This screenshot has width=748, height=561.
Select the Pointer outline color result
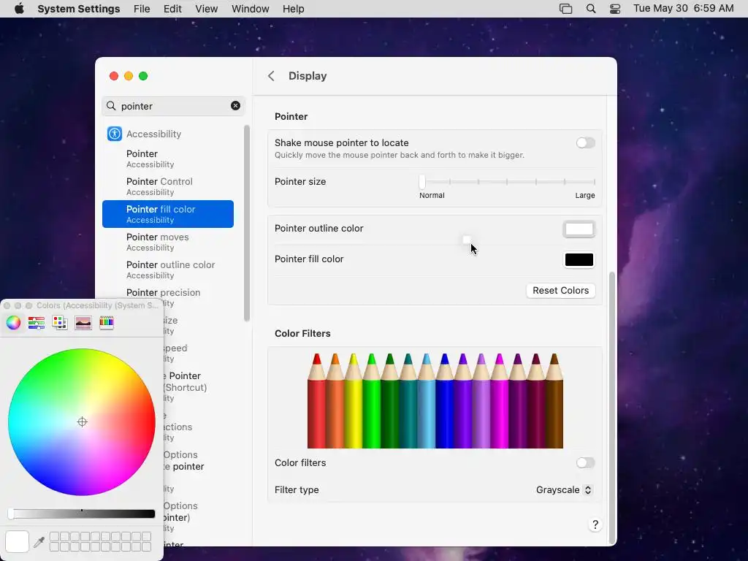pyautogui.click(x=168, y=270)
